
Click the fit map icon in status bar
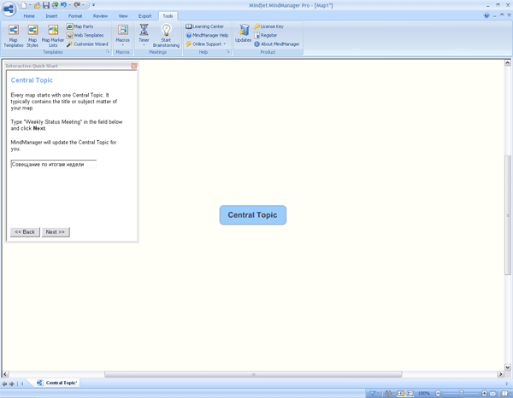pyautogui.click(x=492, y=393)
